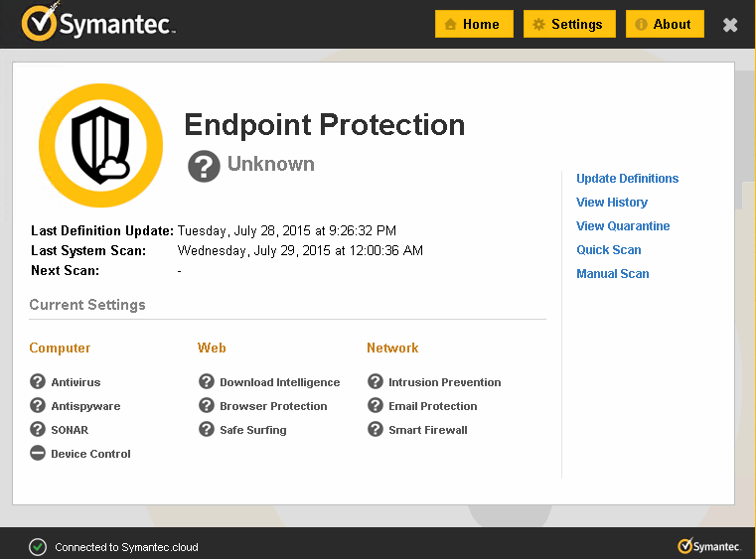Click the green connected checkmark icon
The width and height of the screenshot is (756, 559).
point(38,546)
